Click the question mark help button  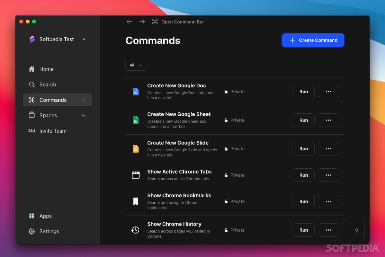click(356, 231)
